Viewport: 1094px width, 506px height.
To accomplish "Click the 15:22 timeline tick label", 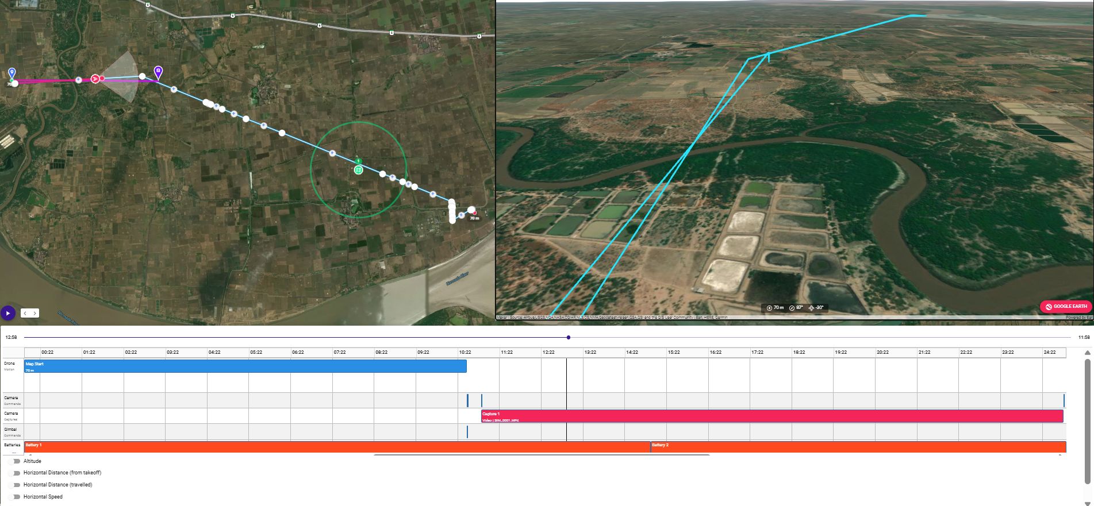I will pyautogui.click(x=673, y=352).
